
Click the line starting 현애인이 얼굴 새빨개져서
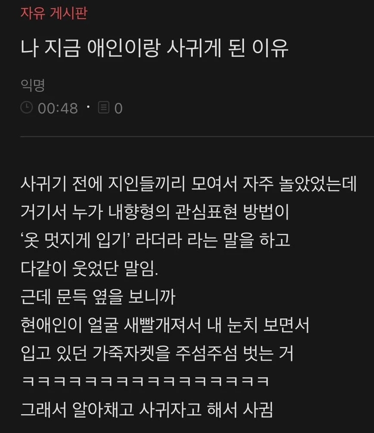[x=165, y=325]
